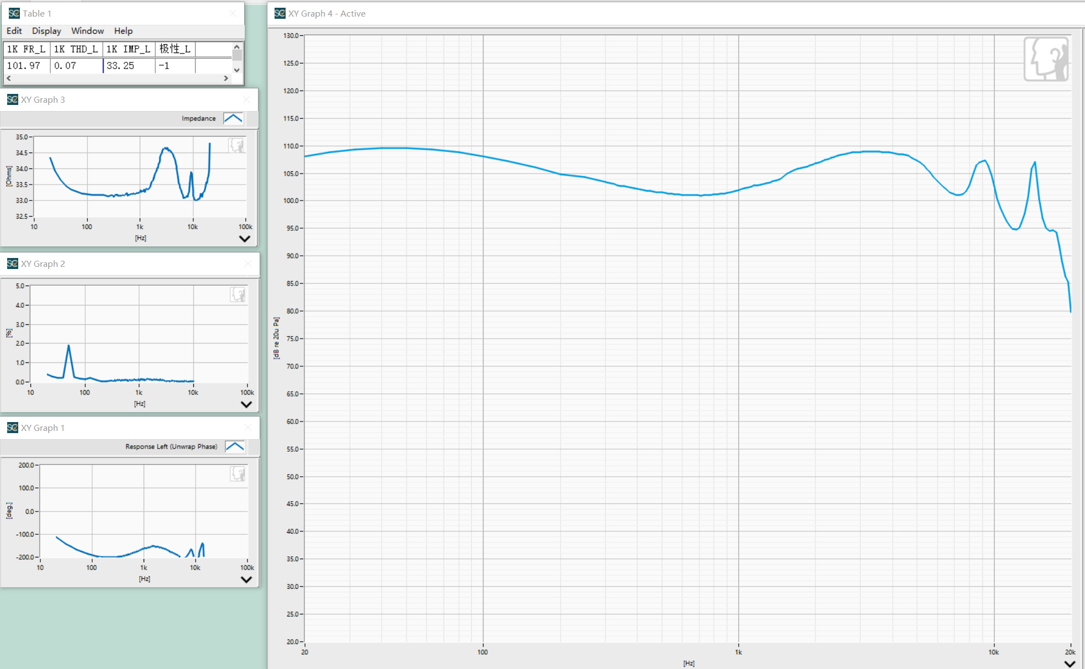Close the XY Graph 1 window

pos(248,428)
